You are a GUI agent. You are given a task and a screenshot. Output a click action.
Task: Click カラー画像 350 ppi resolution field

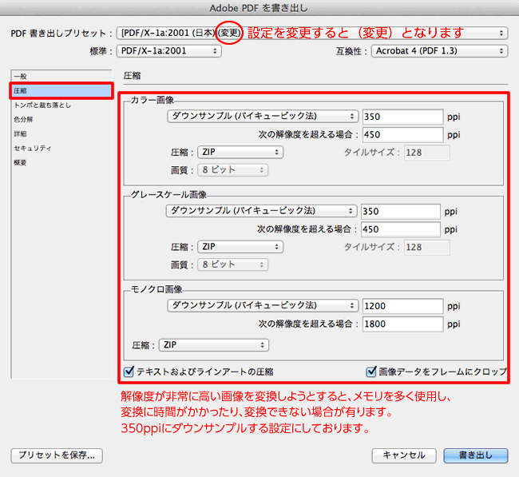coord(402,117)
